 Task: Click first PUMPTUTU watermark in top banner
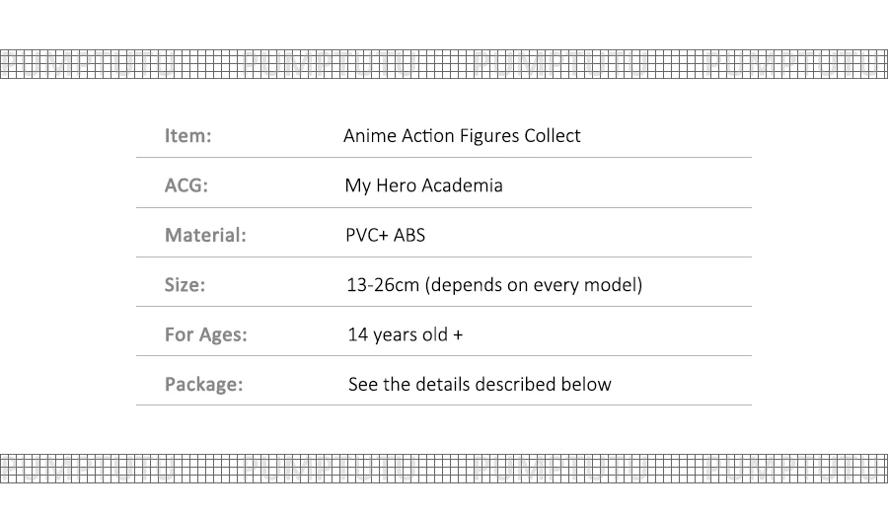(87, 64)
